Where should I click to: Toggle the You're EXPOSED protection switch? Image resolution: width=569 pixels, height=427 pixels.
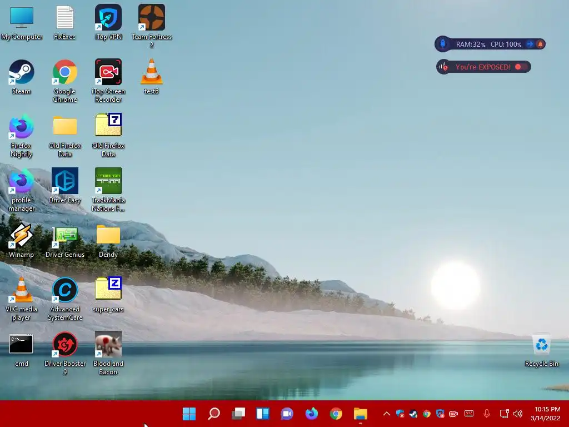pyautogui.click(x=521, y=67)
